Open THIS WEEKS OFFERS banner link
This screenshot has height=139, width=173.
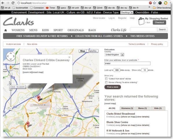142,36
